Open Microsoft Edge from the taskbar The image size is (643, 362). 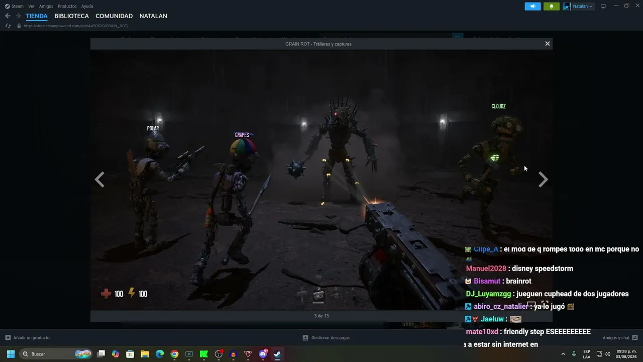click(160, 354)
